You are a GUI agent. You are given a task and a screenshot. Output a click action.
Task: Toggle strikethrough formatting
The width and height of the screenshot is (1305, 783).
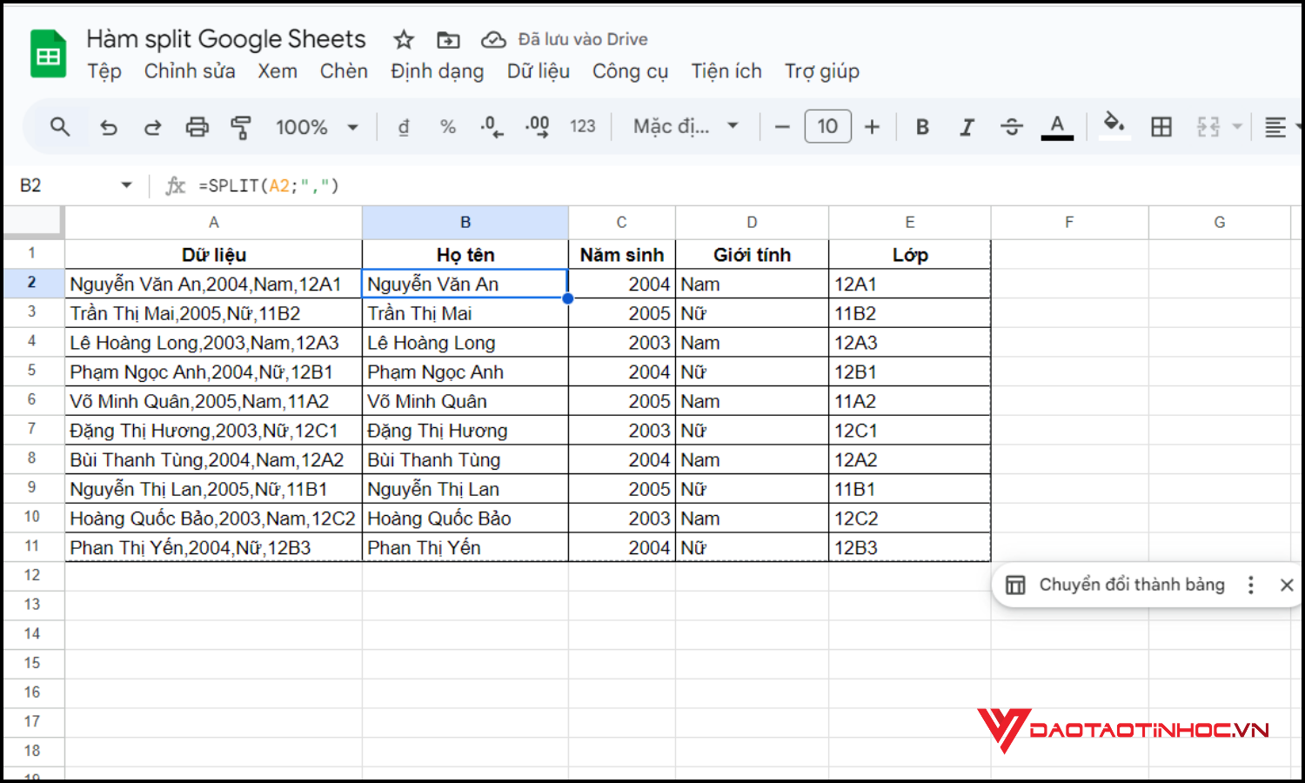pos(1012,127)
